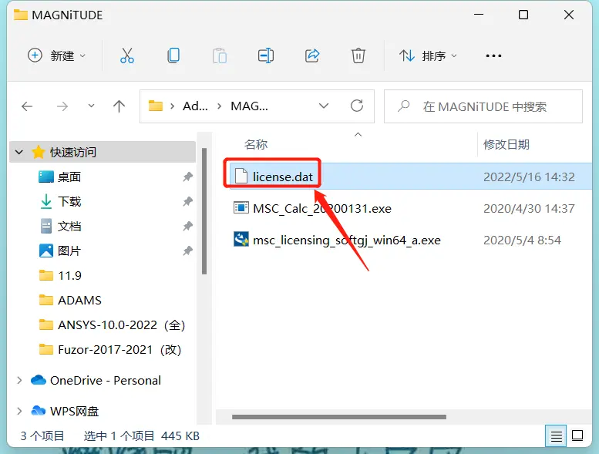Maximize the MAGNiTUDE window
The image size is (599, 454).
tap(523, 15)
